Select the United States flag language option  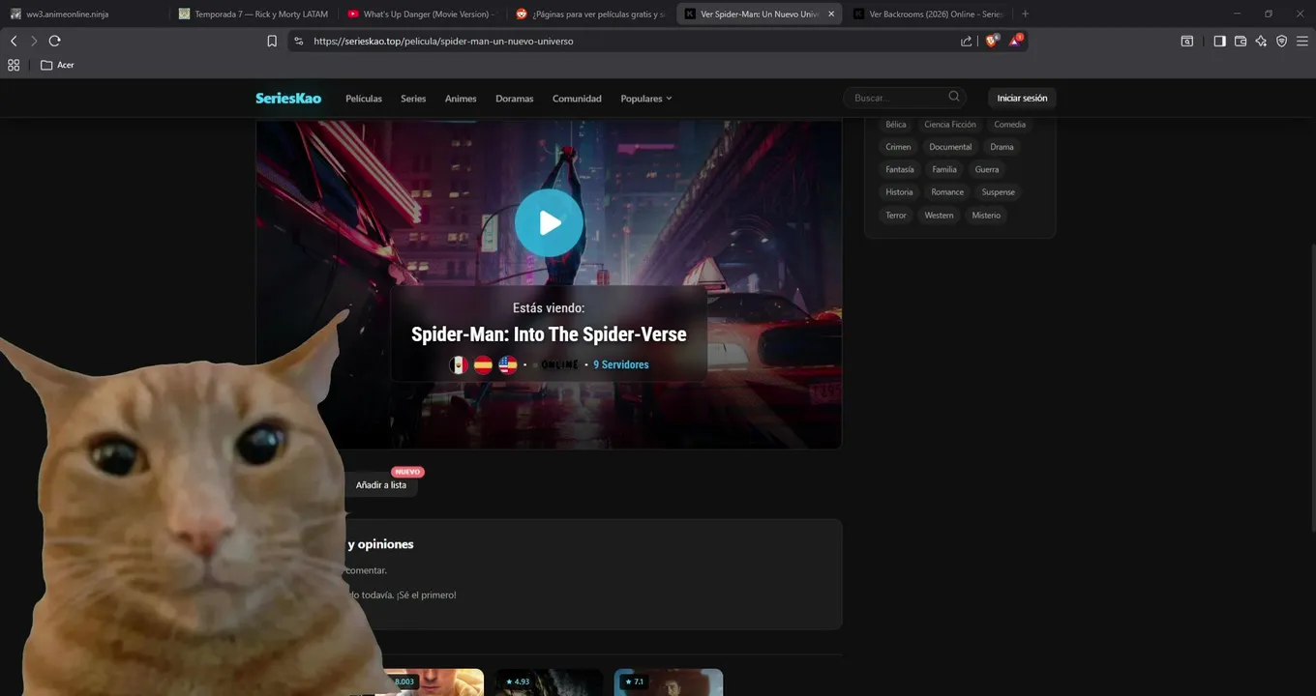point(508,364)
